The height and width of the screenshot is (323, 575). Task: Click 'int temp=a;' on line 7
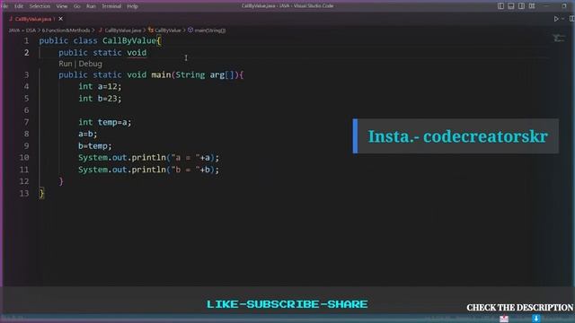click(104, 122)
